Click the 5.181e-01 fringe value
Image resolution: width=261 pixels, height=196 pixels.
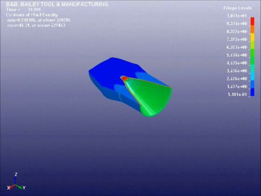click(x=238, y=94)
